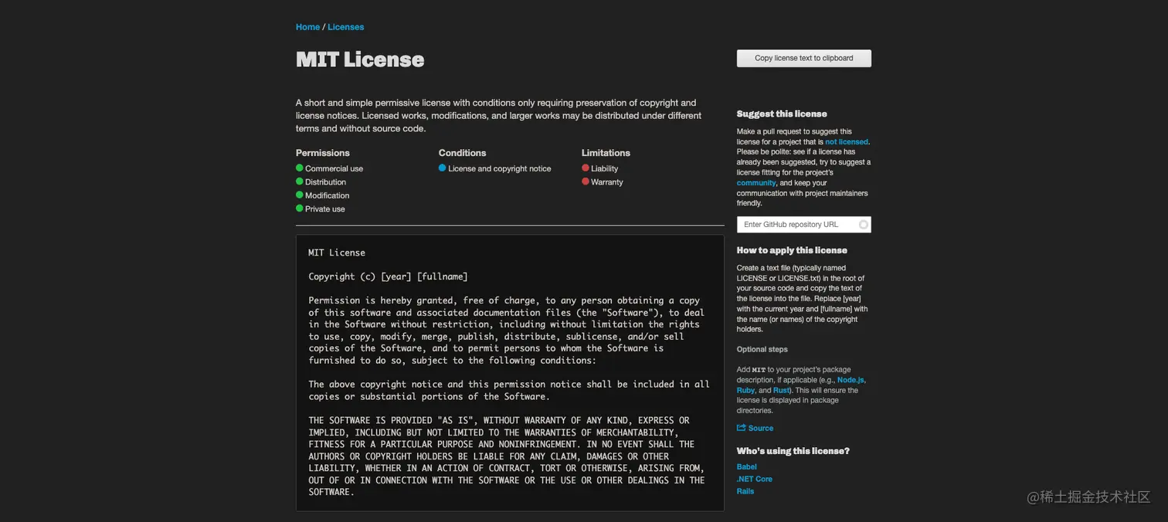Screen dimensions: 1168x522
Task: Follow the 'community' link
Action: [x=756, y=183]
